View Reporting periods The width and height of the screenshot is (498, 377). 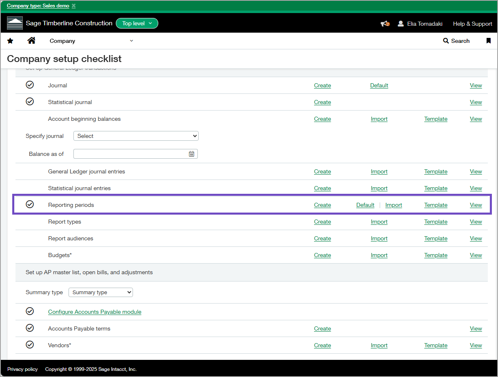tap(476, 205)
